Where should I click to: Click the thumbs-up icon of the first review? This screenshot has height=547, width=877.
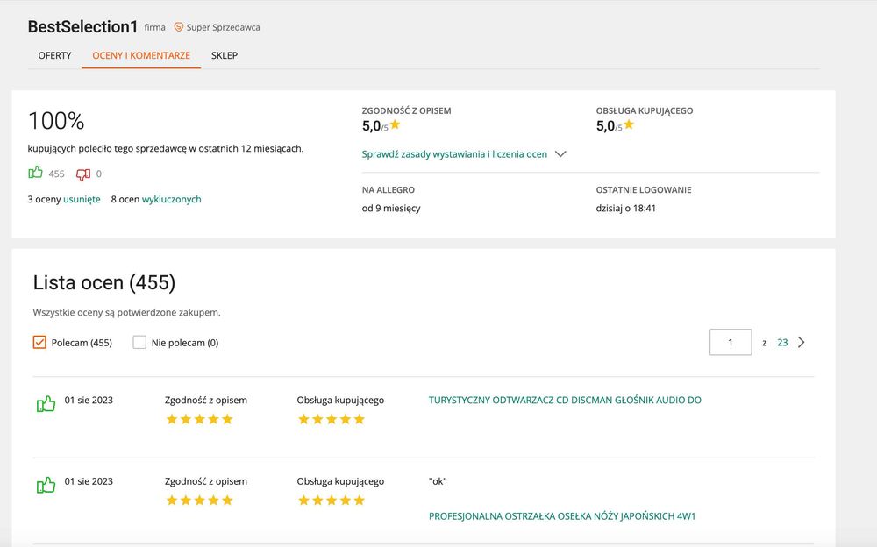coord(46,404)
